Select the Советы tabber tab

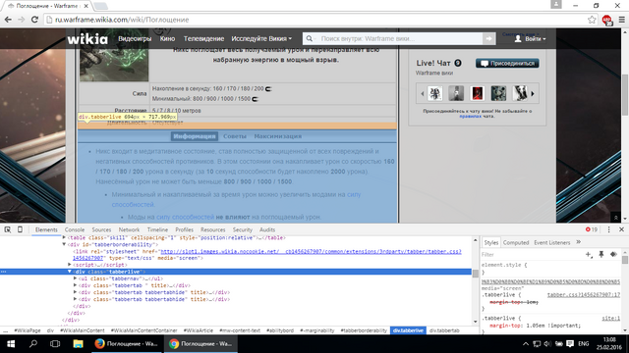click(235, 136)
